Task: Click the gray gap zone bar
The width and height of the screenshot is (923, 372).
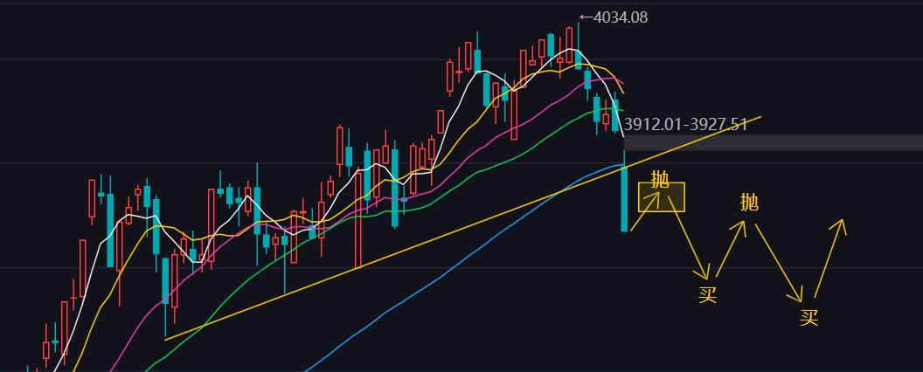Action: (x=773, y=143)
